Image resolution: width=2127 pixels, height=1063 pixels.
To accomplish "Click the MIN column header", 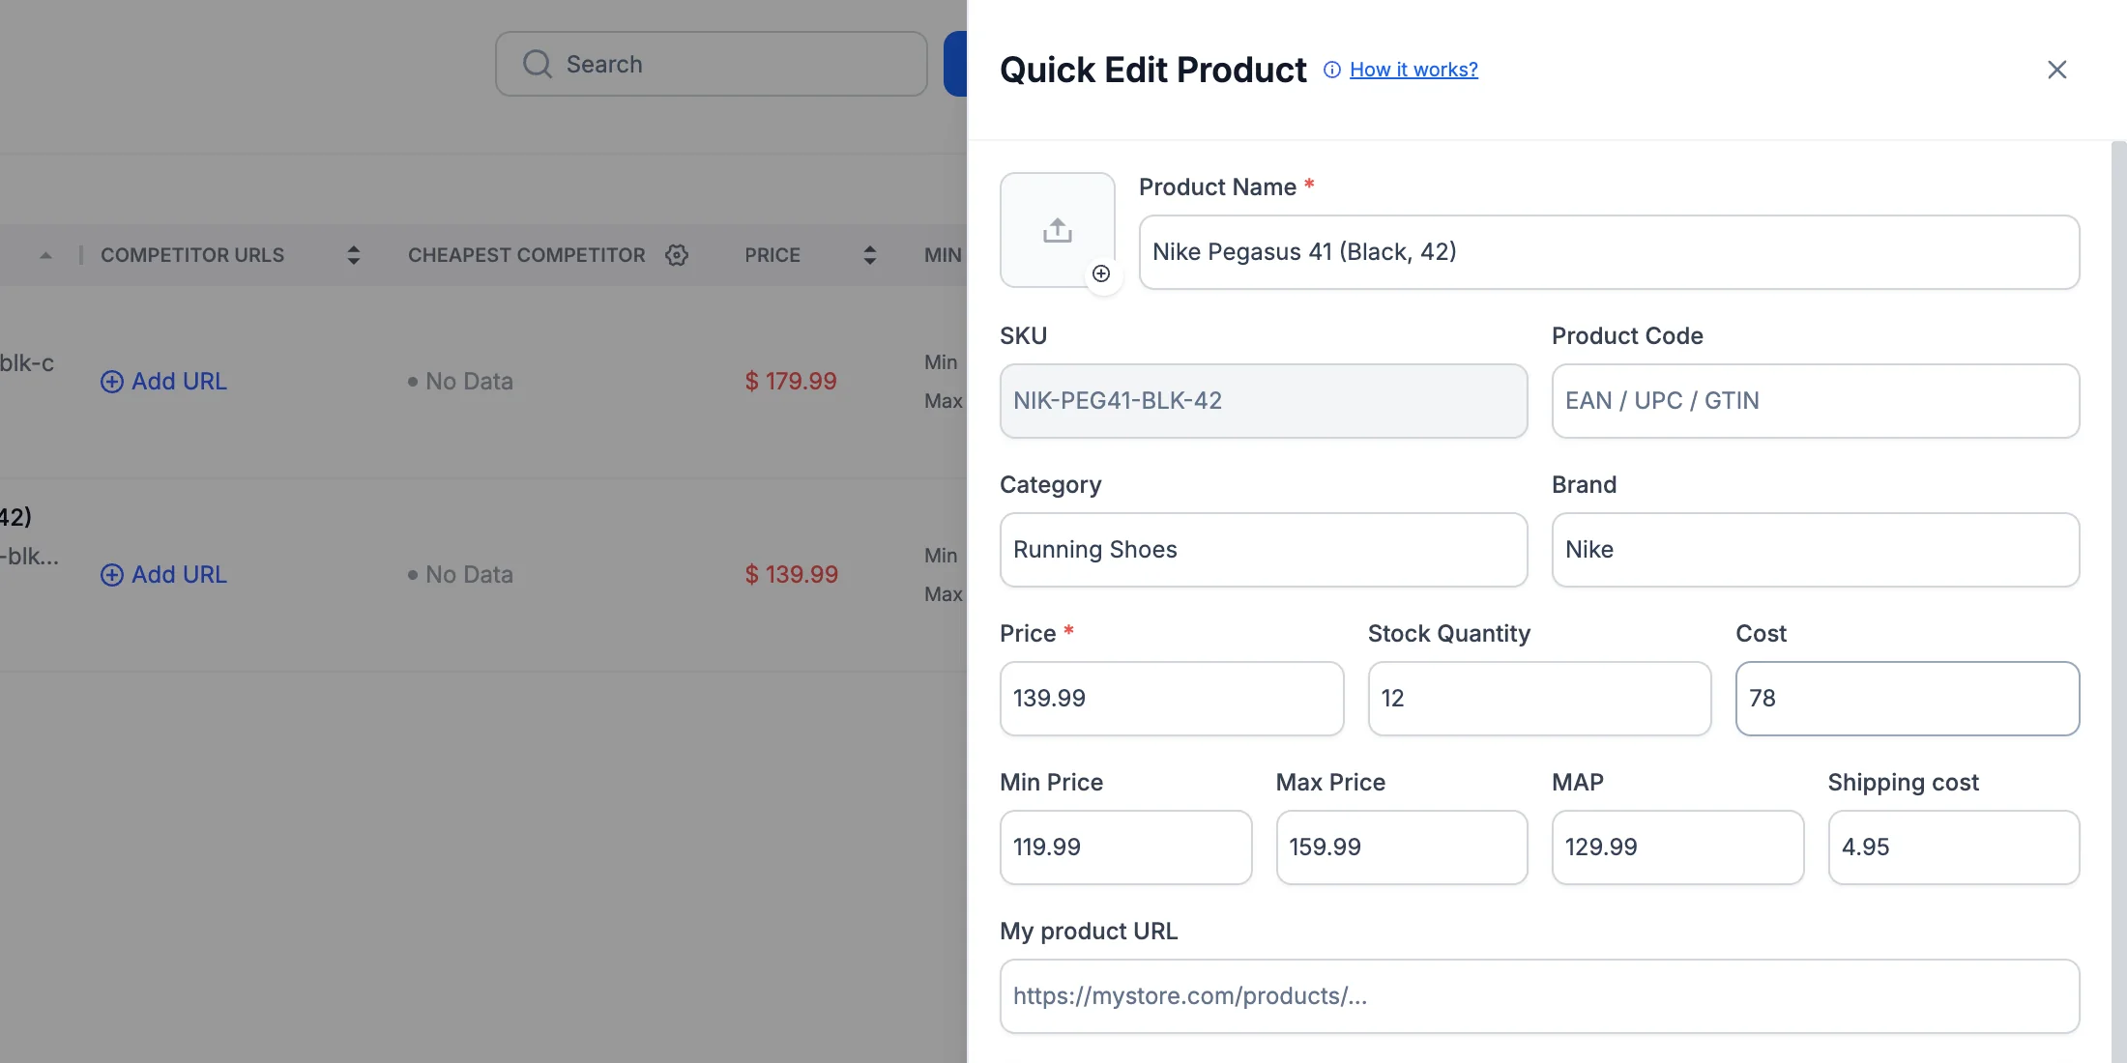I will (943, 255).
